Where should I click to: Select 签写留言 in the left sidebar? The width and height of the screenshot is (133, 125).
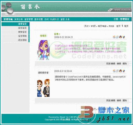[x=15, y=28]
